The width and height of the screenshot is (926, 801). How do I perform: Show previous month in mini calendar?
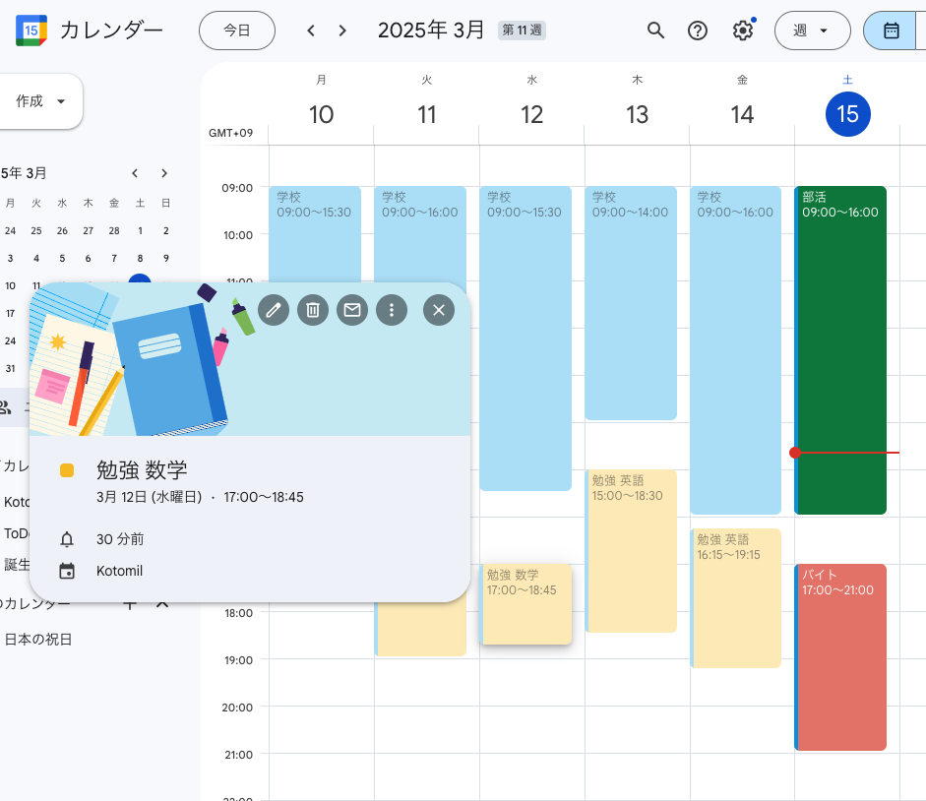coord(135,173)
